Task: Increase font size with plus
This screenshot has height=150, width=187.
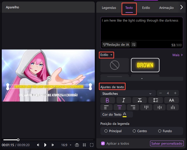Action: tap(175, 93)
